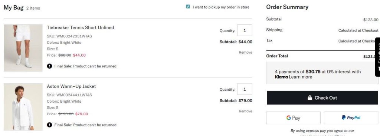Click the warm-up jacket product thumbnail
This screenshot has width=380, height=136.
(23, 107)
